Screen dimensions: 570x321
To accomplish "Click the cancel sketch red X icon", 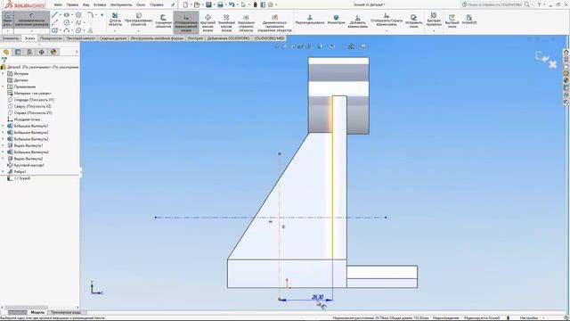I will click(552, 64).
